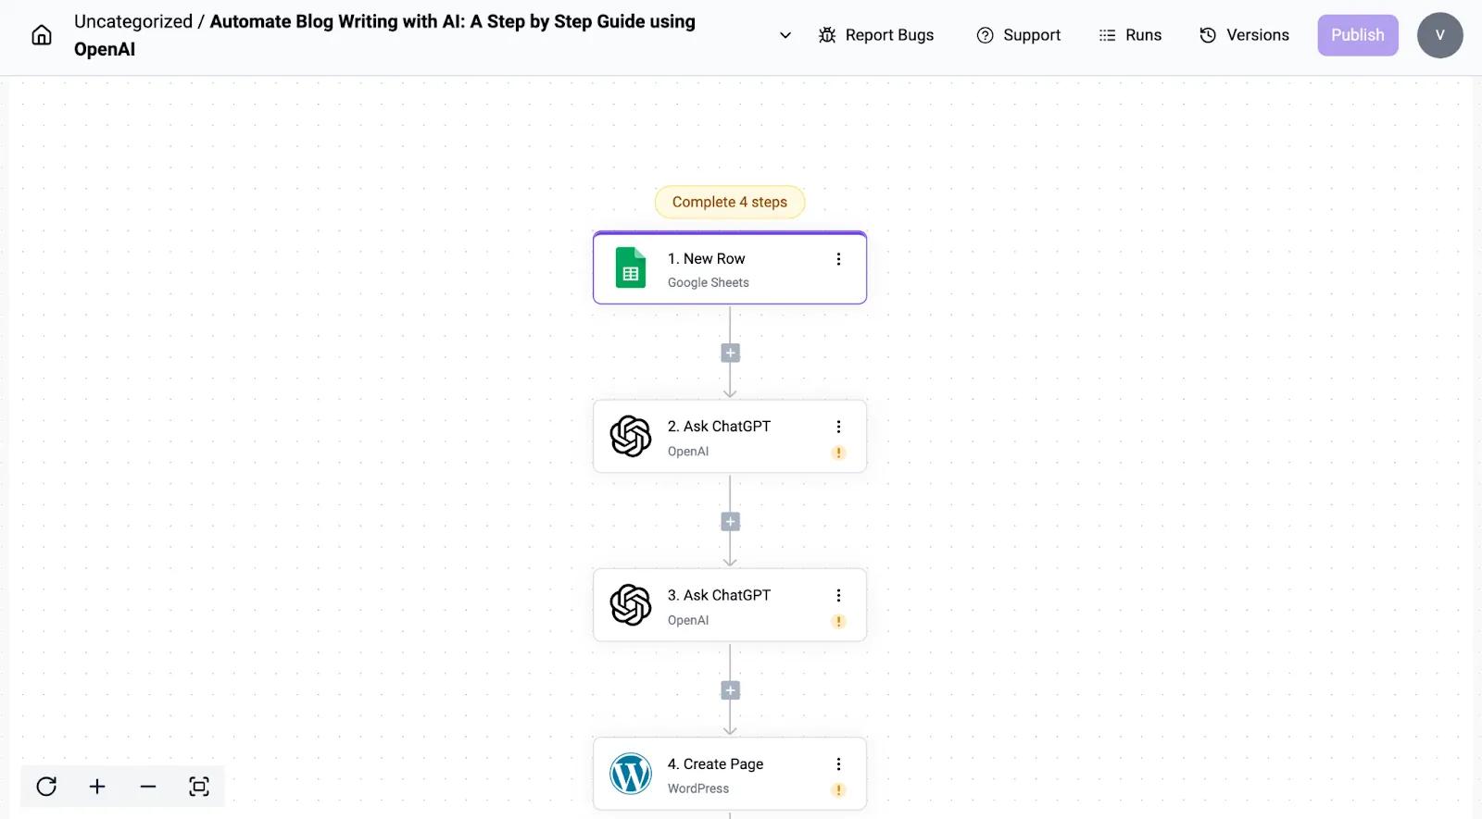Click warning indicator on step 3 Ask ChatGPT

point(838,621)
